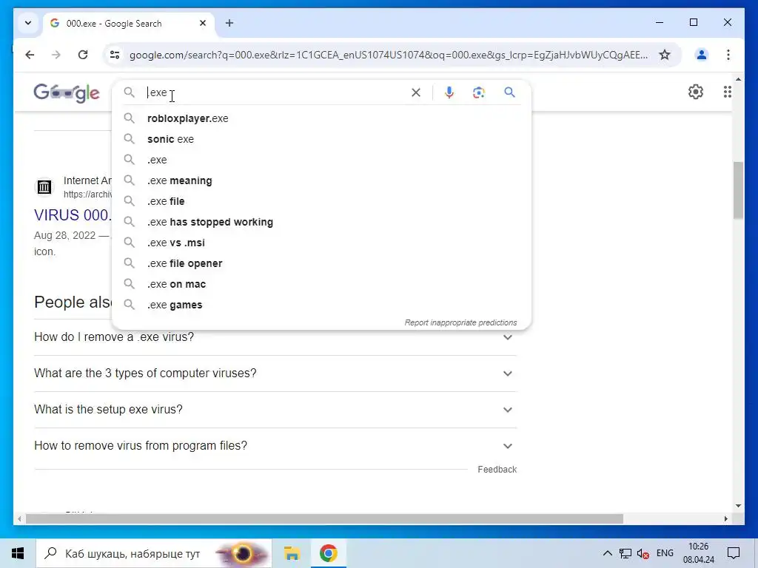Open Google quick settings gear
This screenshot has height=568, width=758.
(695, 92)
